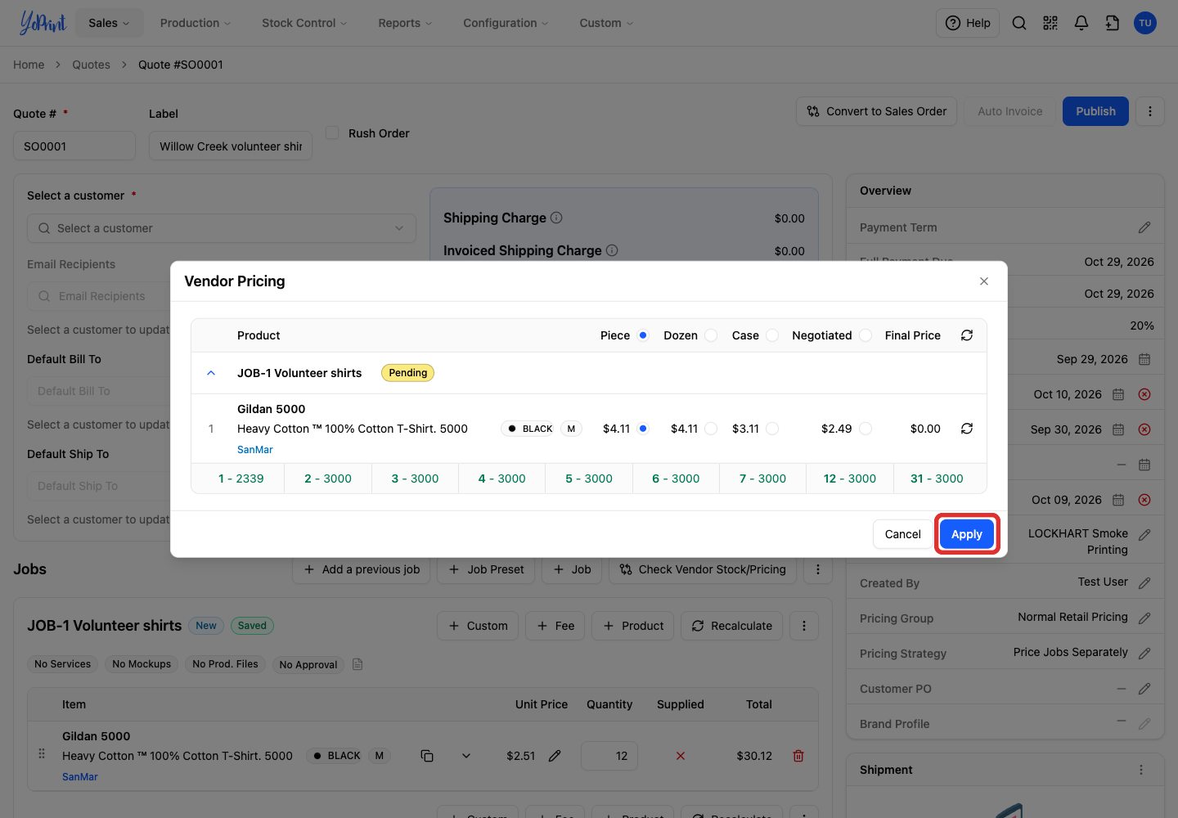Refresh all vendor pricing in header row
Screen dimensions: 1178x818
967,335
